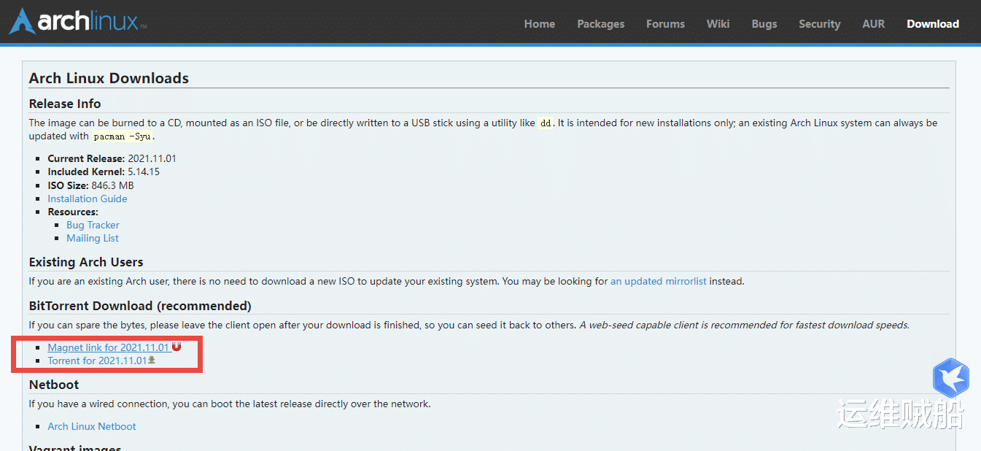The width and height of the screenshot is (981, 451).
Task: Click the 'Existing Arch Users' heading
Action: 86,262
